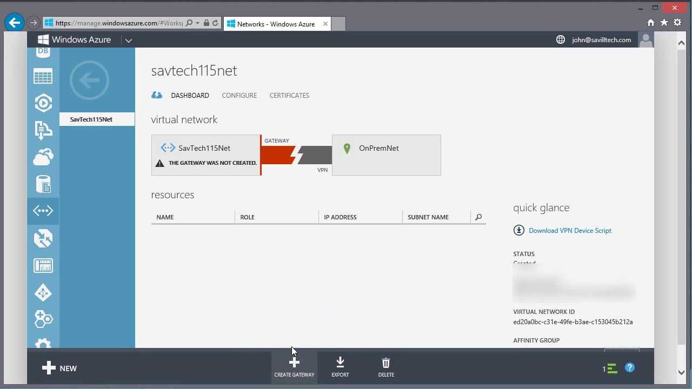Viewport: 692px width, 389px height.
Task: Select SavTech115Net in the navigation list
Action: pos(97,119)
